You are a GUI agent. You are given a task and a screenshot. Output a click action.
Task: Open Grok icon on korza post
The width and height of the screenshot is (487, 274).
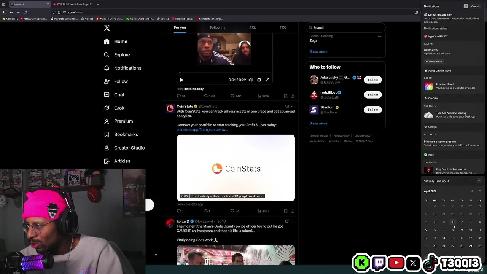click(x=286, y=221)
